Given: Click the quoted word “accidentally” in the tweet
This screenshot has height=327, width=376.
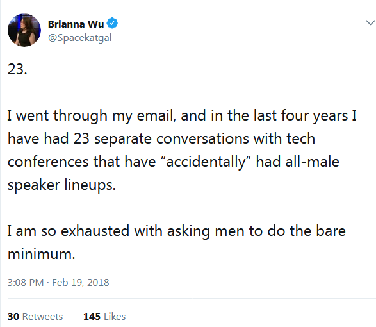Looking at the screenshot, I should [205, 162].
